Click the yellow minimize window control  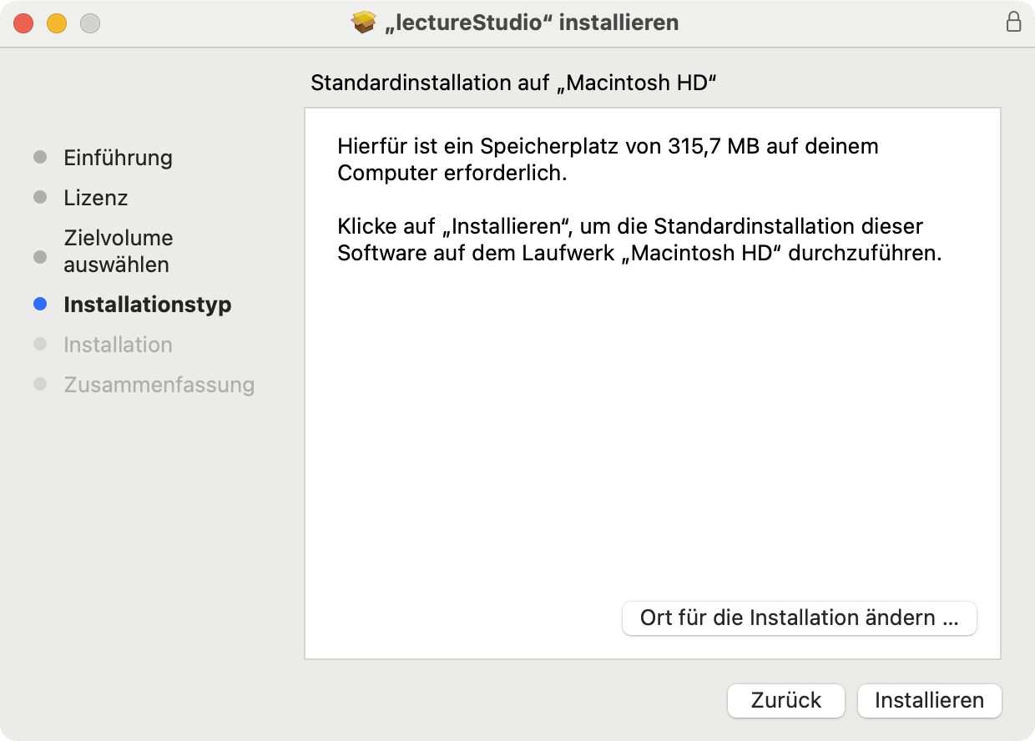point(56,23)
